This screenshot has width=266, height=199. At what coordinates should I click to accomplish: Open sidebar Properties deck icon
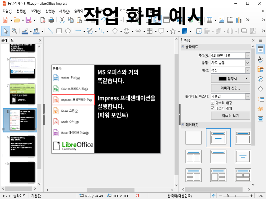click(260, 49)
